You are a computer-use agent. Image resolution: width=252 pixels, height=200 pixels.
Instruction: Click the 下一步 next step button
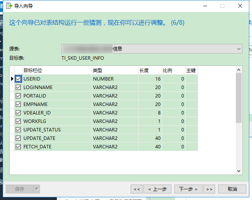click(x=188, y=189)
